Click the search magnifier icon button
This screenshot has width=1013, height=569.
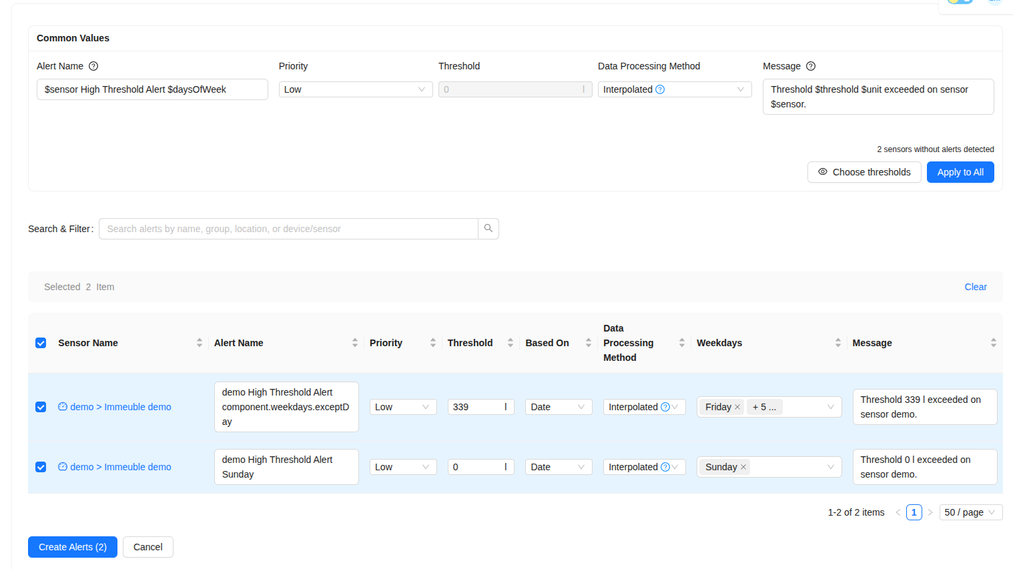[x=488, y=229]
